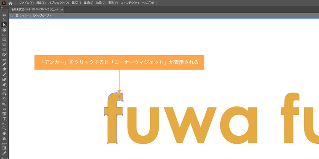Viewport: 319px width, 159px height.
Task: Expand the toolbar with double chevrons
Action: tap(2, 8)
